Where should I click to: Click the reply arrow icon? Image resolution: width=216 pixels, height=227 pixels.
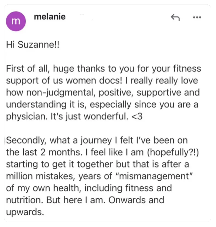pos(175,17)
